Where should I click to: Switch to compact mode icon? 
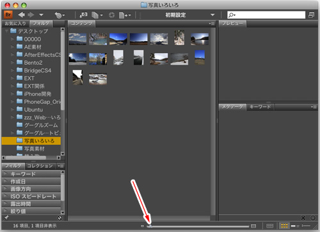(x=311, y=15)
